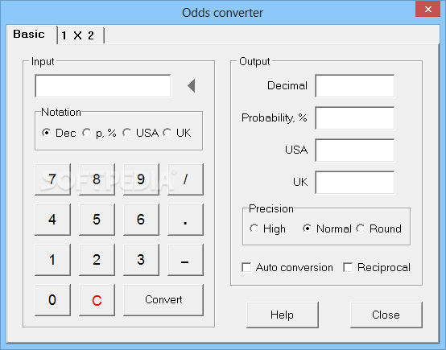Click the Convert button
Image resolution: width=446 pixels, height=350 pixels.
(163, 300)
